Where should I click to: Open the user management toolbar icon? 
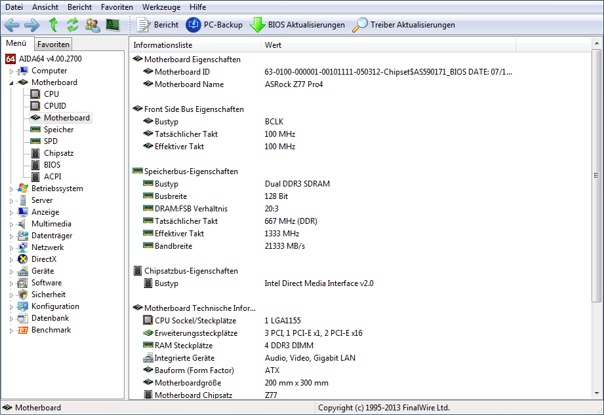pos(92,25)
